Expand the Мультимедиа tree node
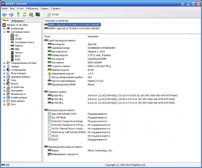202x168 pixels. pyautogui.click(x=4, y=73)
